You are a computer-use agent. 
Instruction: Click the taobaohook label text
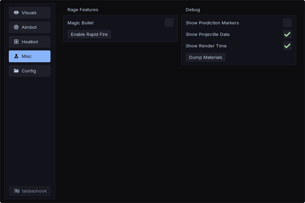(34, 191)
